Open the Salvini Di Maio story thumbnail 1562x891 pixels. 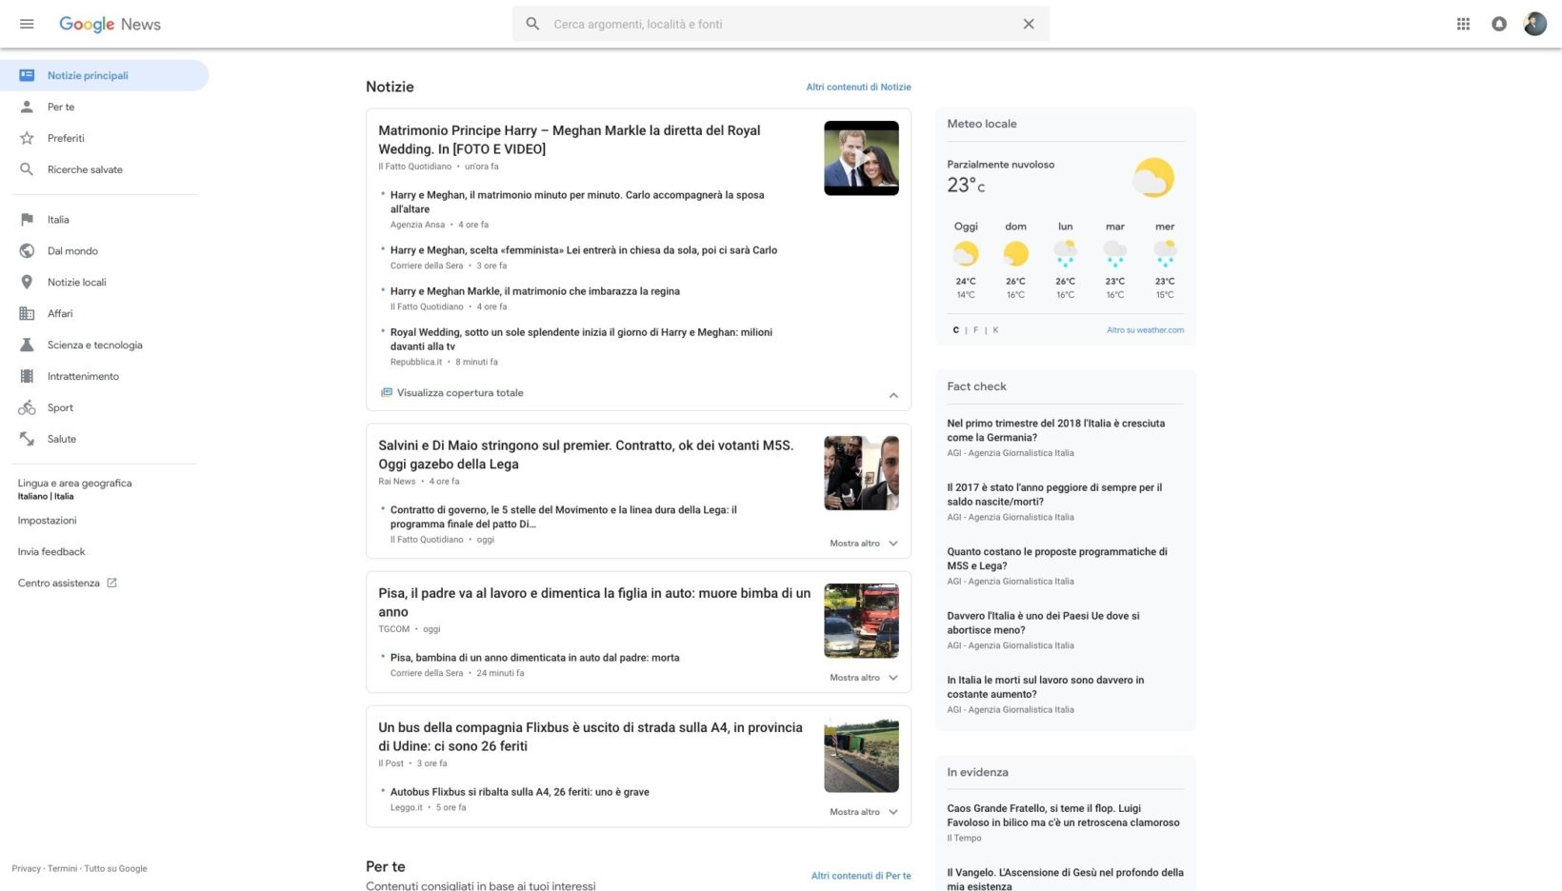click(x=861, y=473)
